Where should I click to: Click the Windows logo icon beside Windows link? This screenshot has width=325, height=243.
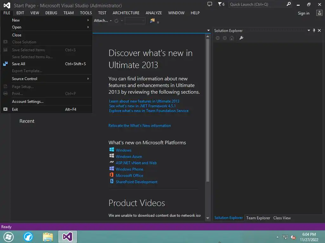point(111,149)
